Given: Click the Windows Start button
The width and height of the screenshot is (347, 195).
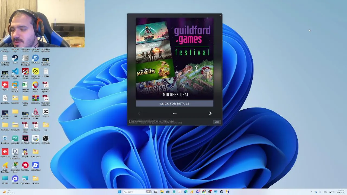Looking at the screenshot, I should [120, 192].
